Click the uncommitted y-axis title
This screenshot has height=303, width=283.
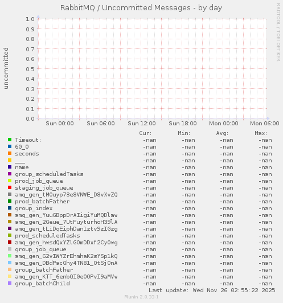tap(6, 68)
